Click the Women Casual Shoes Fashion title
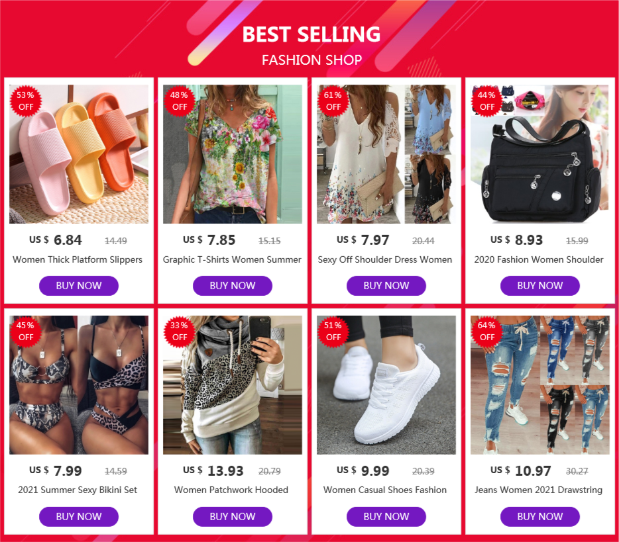This screenshot has width=619, height=542. point(385,490)
